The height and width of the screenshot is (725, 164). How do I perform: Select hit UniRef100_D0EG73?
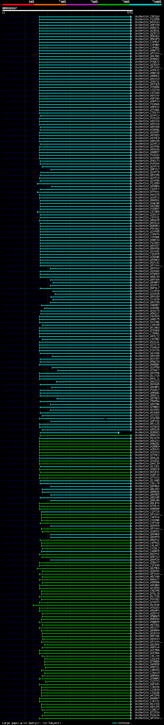click(x=147, y=161)
